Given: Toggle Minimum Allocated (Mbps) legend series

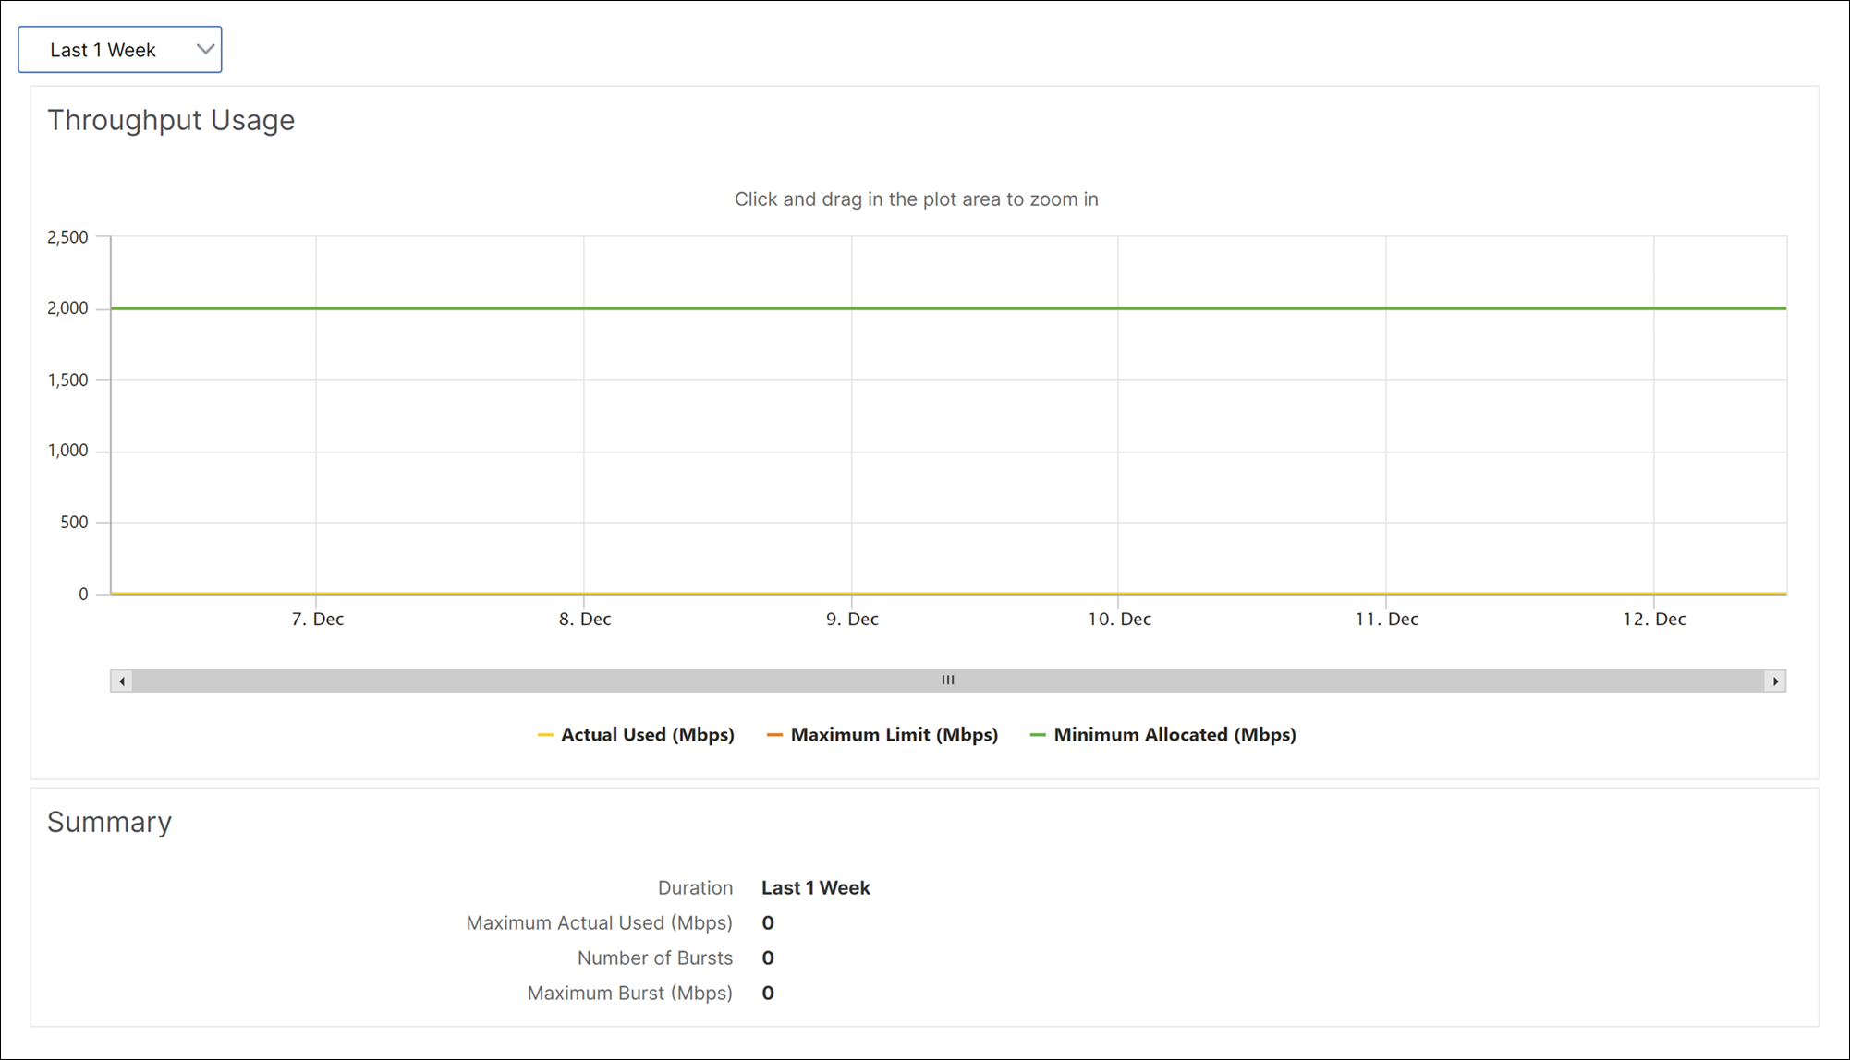Looking at the screenshot, I should [1162, 735].
